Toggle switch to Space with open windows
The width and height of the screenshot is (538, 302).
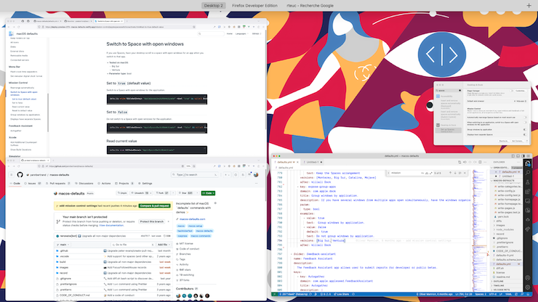525,123
